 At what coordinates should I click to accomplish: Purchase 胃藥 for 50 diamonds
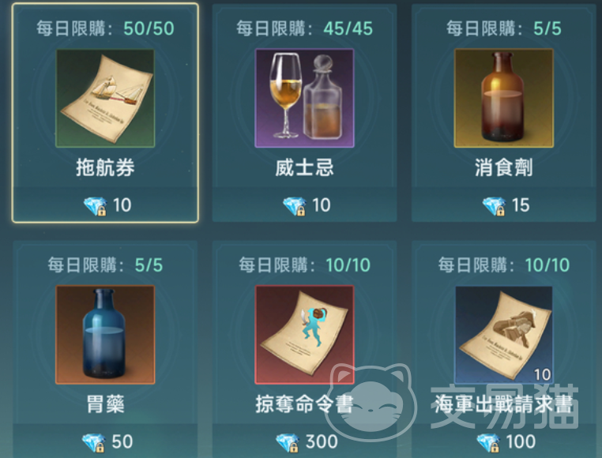[x=105, y=441]
